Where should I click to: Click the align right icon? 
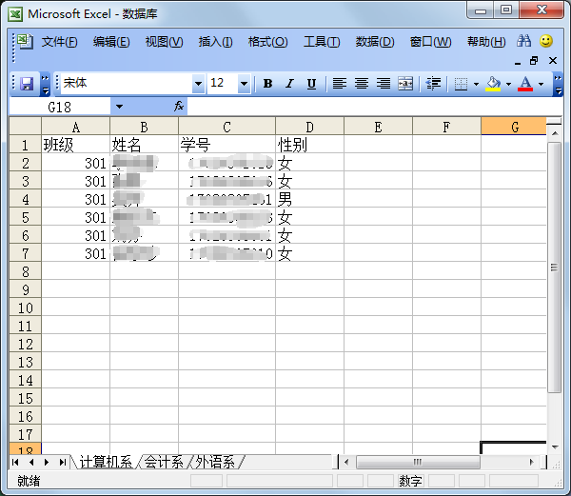click(x=384, y=84)
